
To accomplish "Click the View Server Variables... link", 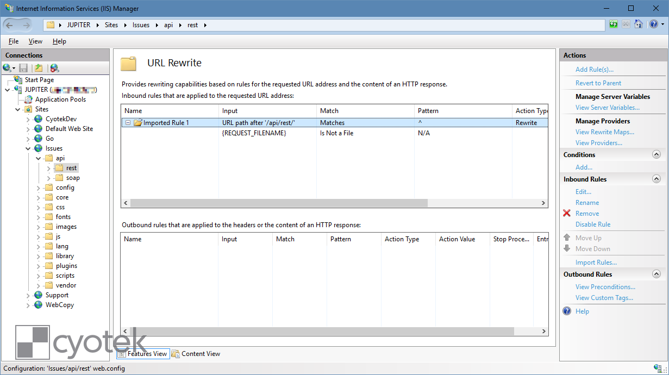I will coord(608,108).
